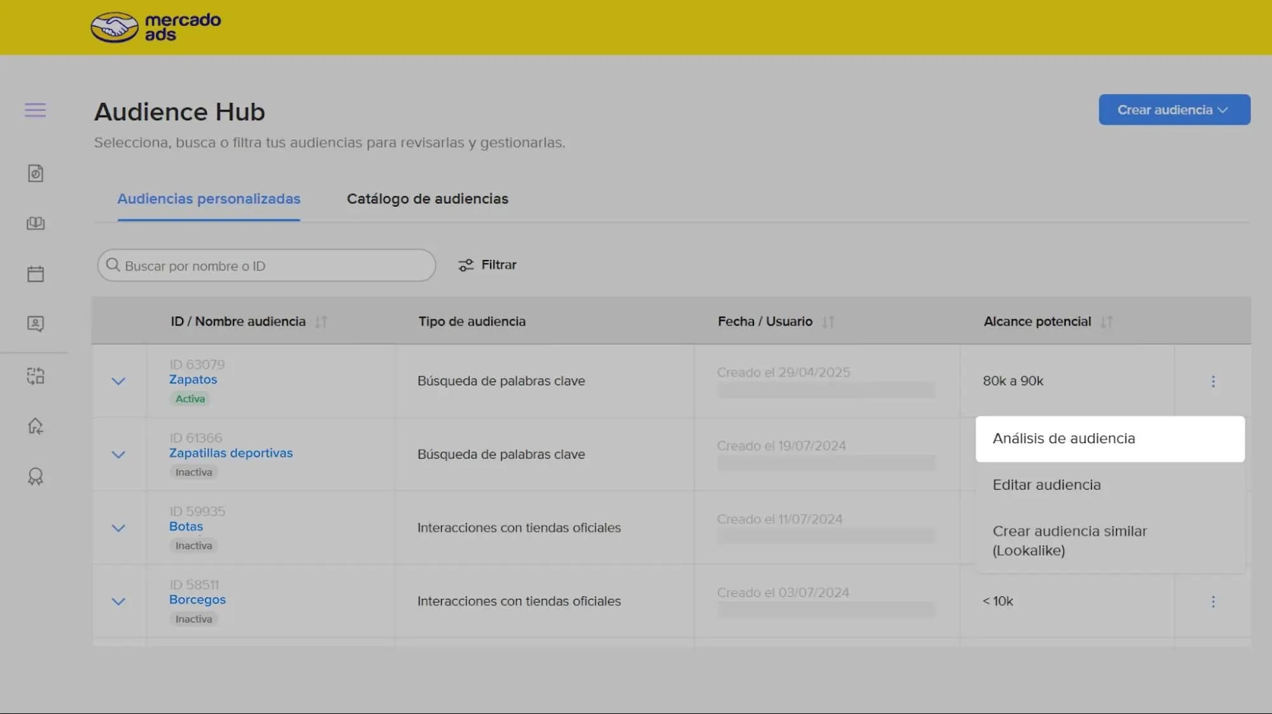Open the swap squares icon in the sidebar
Screen dimensions: 1272x714
36,376
